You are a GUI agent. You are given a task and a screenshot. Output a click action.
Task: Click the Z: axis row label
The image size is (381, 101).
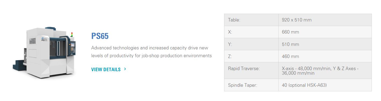tap(251, 56)
